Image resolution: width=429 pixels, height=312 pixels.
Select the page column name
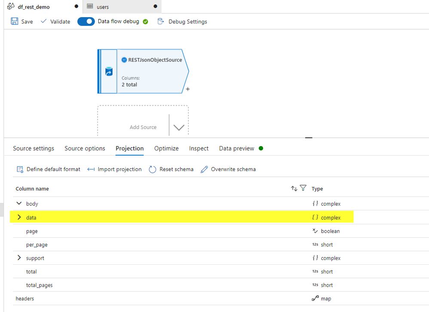point(32,231)
